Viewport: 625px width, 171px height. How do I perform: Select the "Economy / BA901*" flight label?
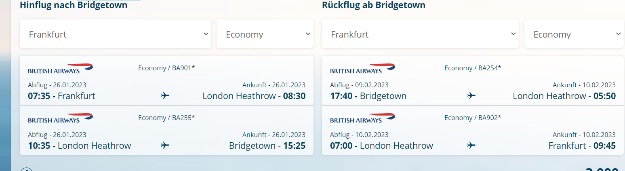pos(166,68)
